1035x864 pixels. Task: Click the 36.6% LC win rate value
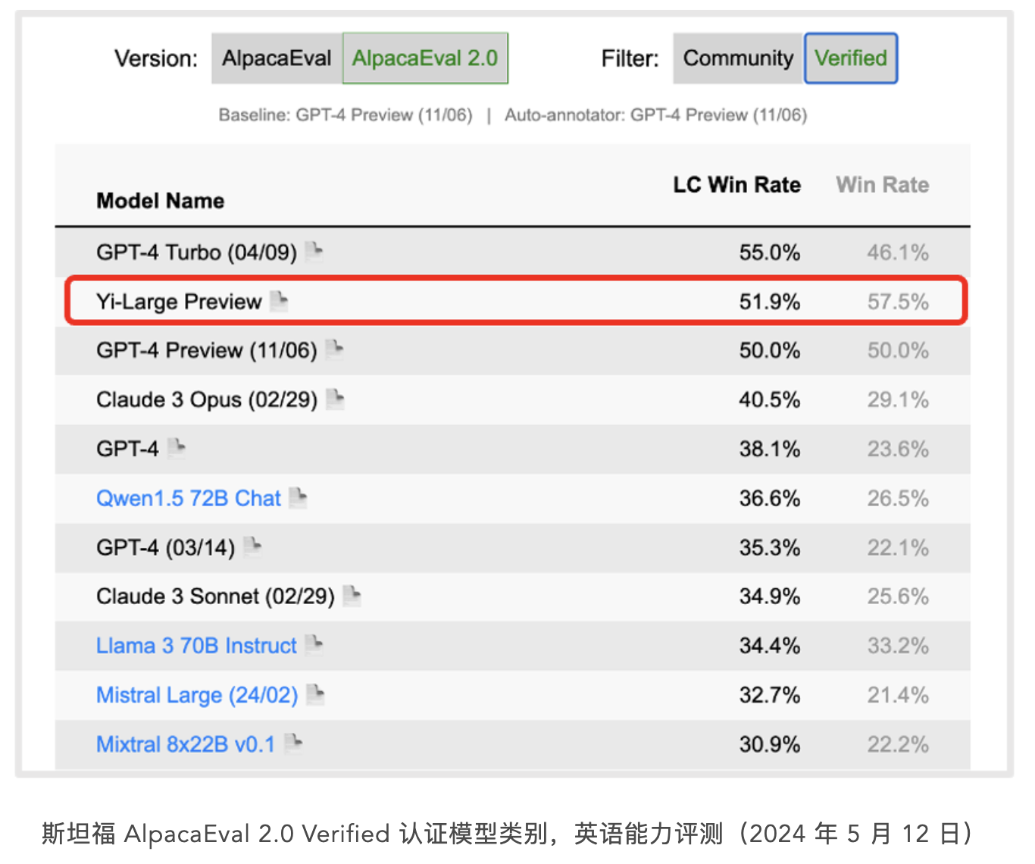pos(770,499)
